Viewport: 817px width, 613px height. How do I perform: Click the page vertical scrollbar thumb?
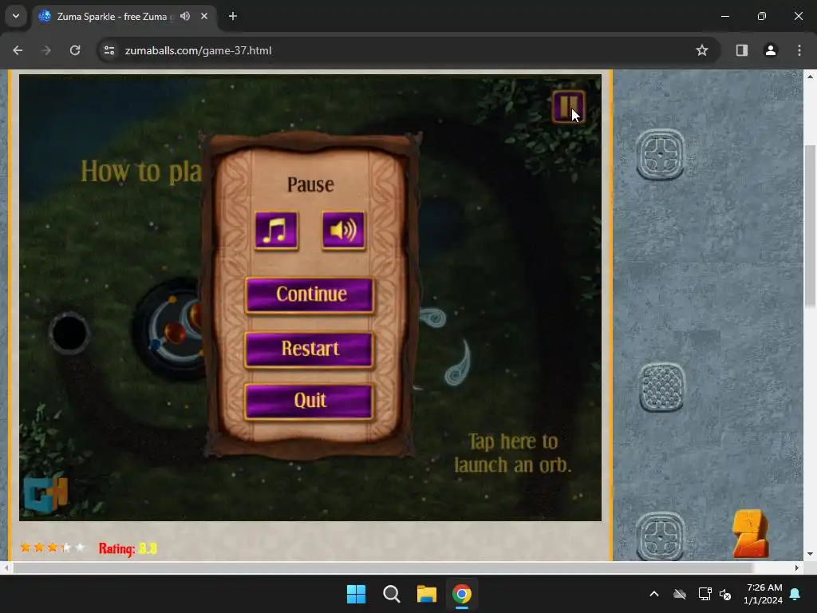pos(810,225)
